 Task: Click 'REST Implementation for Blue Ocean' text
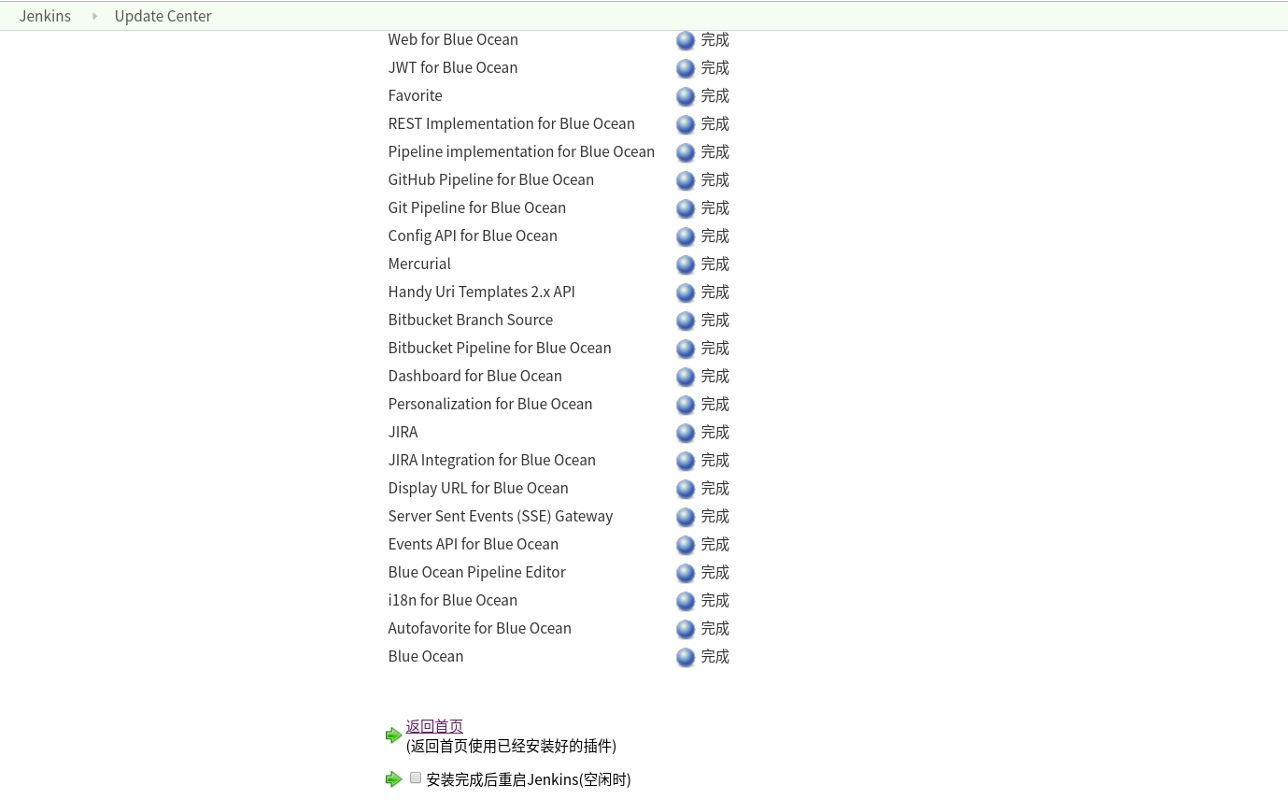(512, 123)
